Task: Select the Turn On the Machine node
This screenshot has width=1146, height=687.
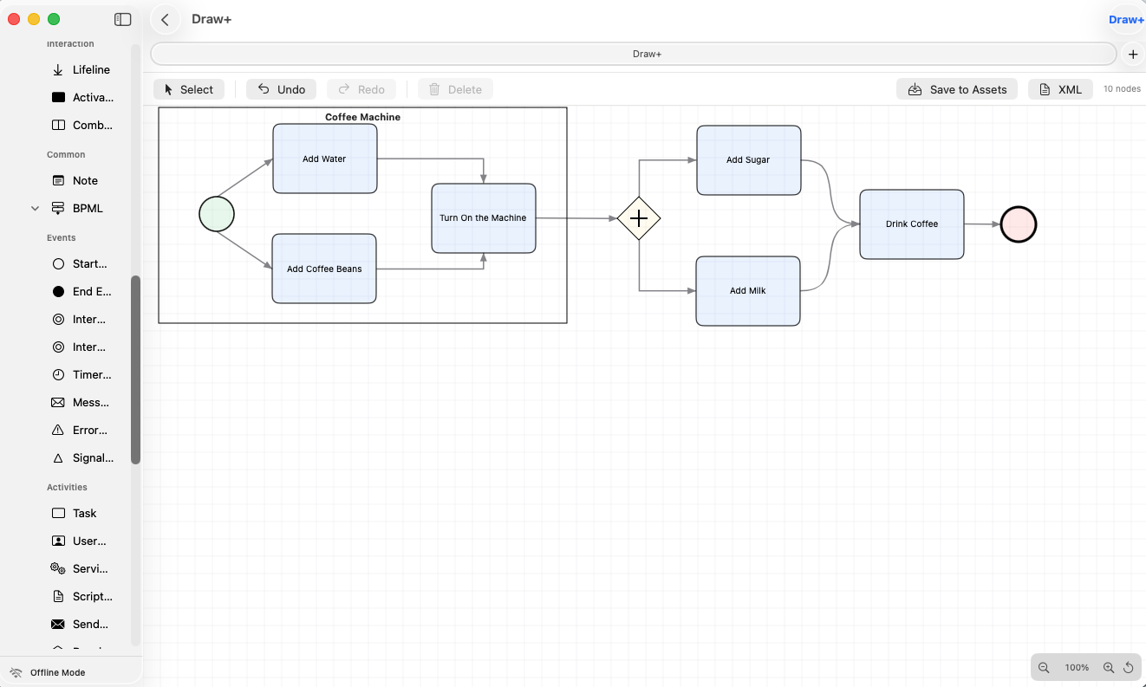Action: [484, 218]
